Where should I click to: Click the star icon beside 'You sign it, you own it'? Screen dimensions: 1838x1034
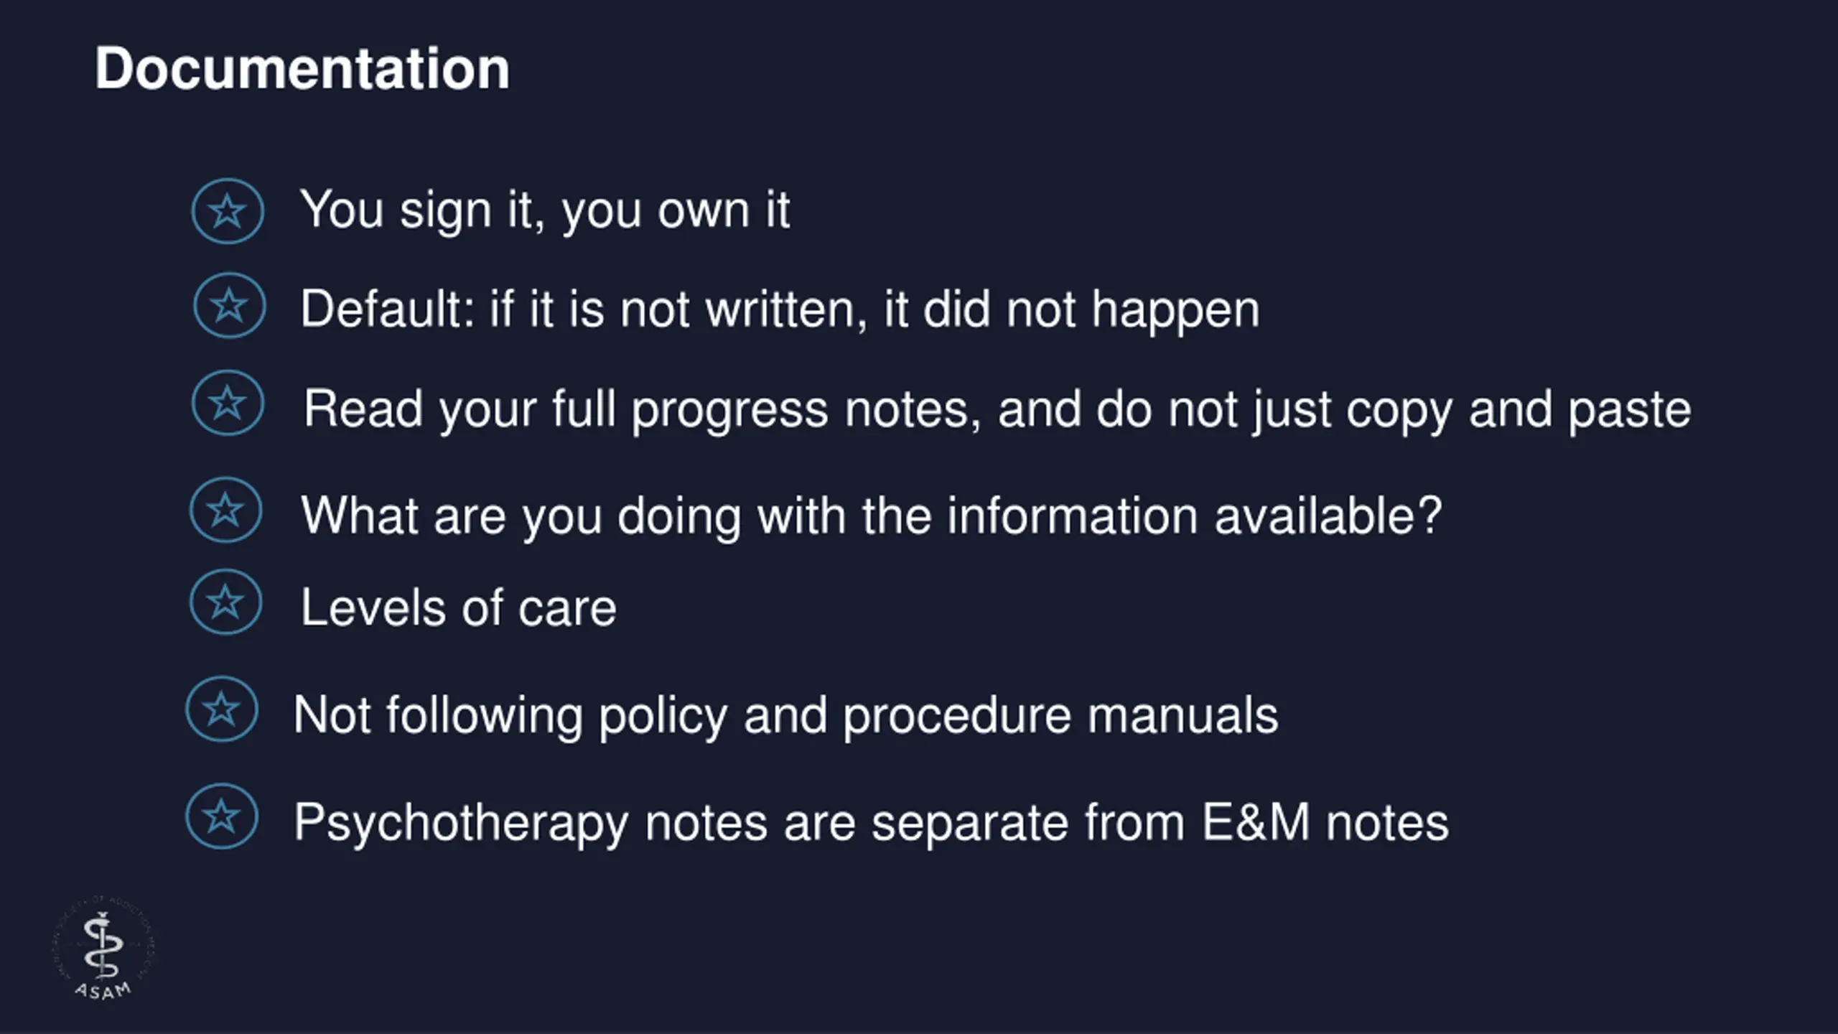point(228,211)
